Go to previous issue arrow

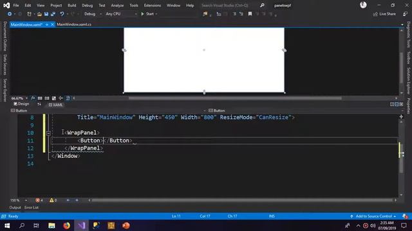[x=68, y=200]
